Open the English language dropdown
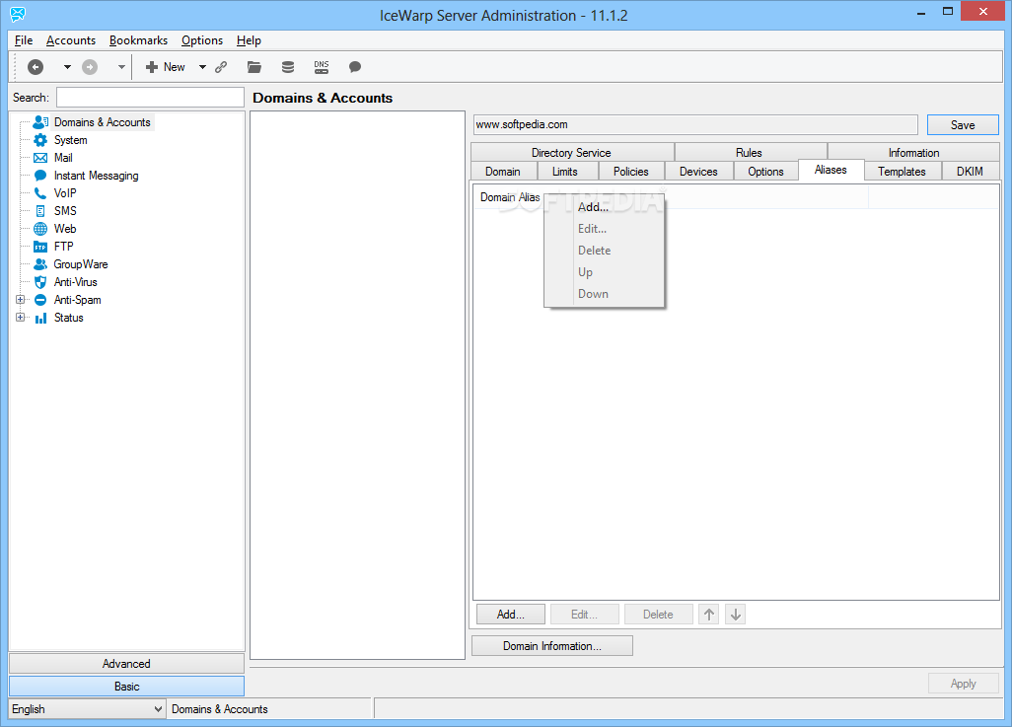 pyautogui.click(x=87, y=709)
